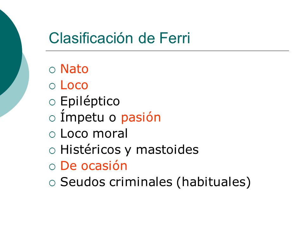Select the red De ocasión item
This screenshot has height=228, width=304.
pos(94,166)
